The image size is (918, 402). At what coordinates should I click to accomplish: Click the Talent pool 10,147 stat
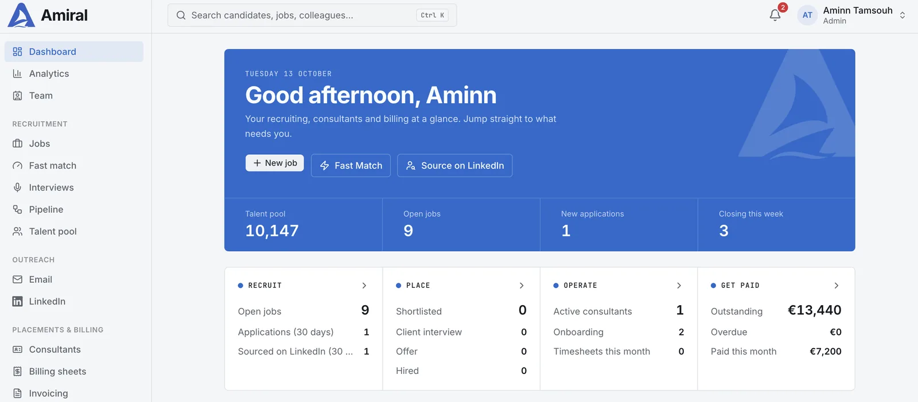[304, 224]
